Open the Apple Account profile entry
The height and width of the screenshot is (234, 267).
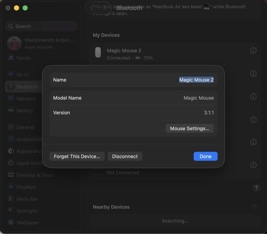[x=41, y=43]
